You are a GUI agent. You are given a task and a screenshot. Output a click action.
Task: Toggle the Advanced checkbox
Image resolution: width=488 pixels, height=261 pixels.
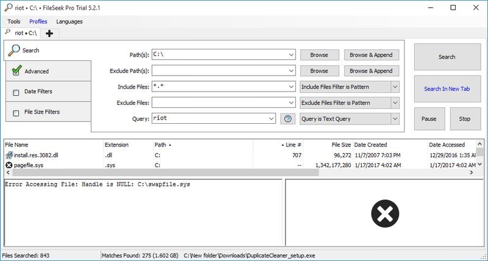pos(16,71)
